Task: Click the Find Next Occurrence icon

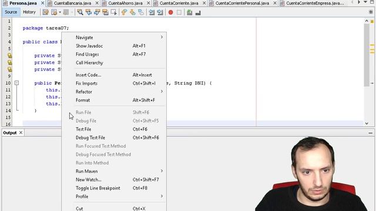Action: tap(97, 12)
